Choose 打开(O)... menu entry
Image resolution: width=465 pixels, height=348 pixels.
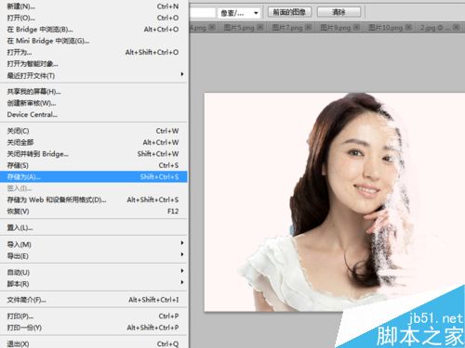click(93, 18)
